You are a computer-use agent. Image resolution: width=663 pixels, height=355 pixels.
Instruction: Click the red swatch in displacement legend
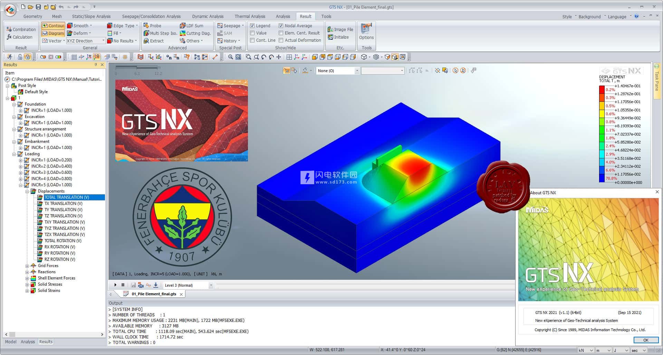(602, 90)
